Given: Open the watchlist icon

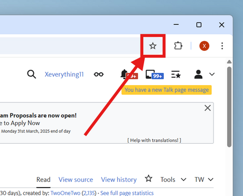Looking at the screenshot, I should coord(176,74).
